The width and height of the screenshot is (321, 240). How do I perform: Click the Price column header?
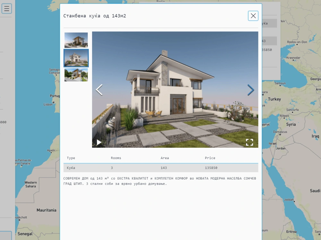point(210,158)
